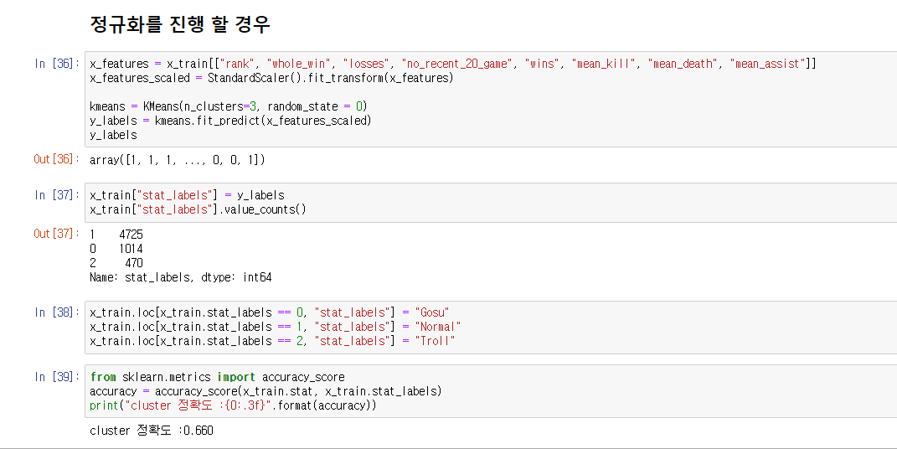Click the kmeans.fit_predict(x_features_scaled) line
The width and height of the screenshot is (897, 449).
(x=230, y=121)
